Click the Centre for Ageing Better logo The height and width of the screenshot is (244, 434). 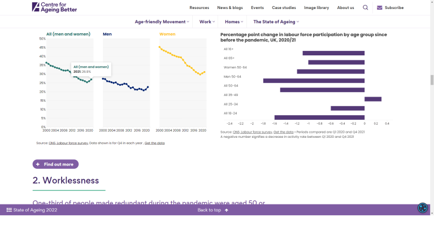pos(54,7)
